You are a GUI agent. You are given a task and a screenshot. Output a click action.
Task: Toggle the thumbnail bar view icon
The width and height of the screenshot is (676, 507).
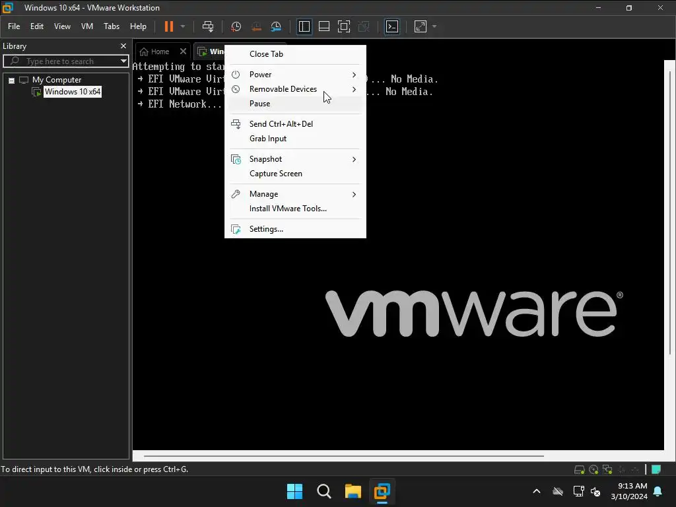[323, 26]
